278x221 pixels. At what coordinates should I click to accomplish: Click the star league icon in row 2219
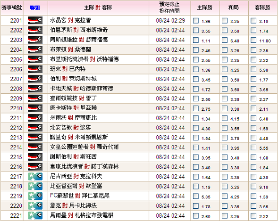point(35,196)
